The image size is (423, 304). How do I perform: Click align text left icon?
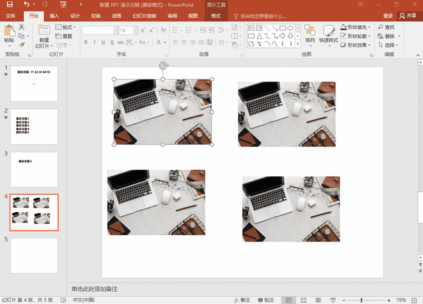175,43
